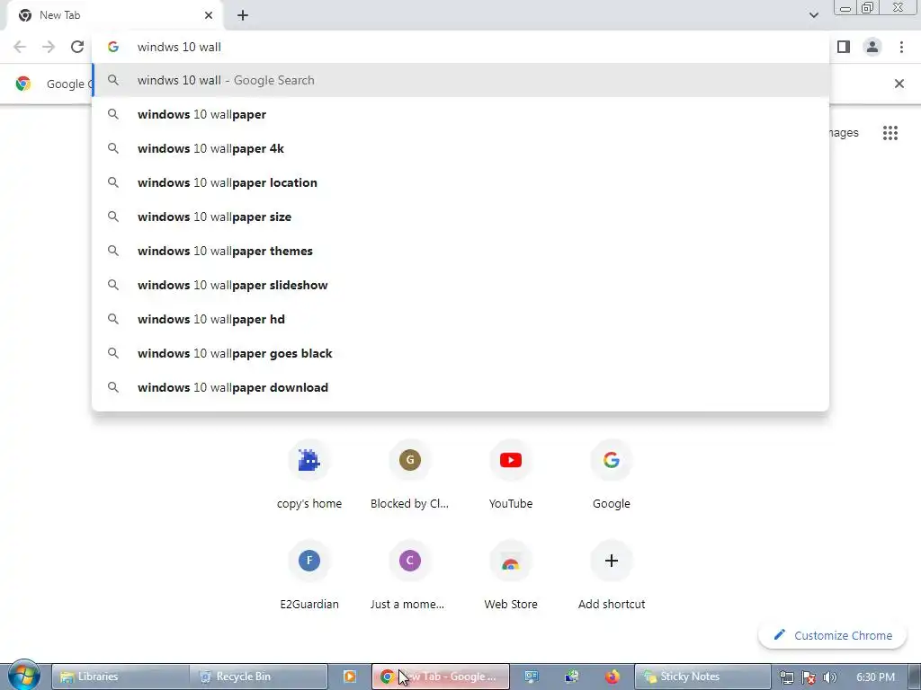
Task: Open the copy's home shortcut
Action: (309, 474)
